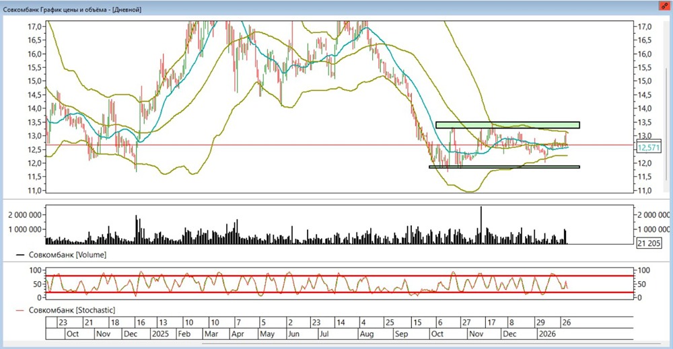Select the Совкомбанк [Stochastic] legend label
This screenshot has width=673, height=349.
(x=72, y=310)
